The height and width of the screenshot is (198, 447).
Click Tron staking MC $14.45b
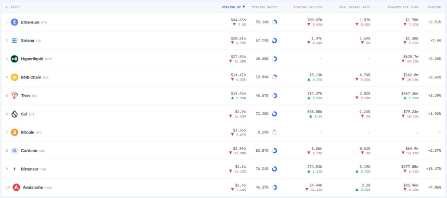[239, 94]
